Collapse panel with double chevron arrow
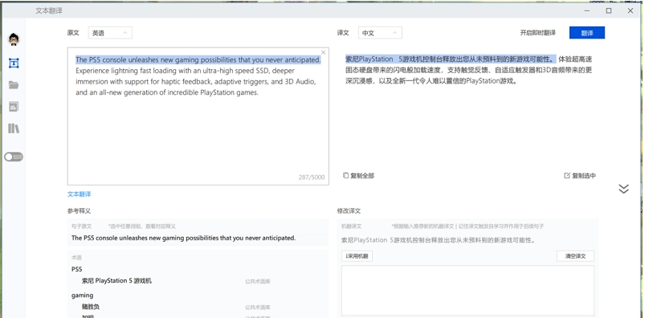 [x=623, y=189]
